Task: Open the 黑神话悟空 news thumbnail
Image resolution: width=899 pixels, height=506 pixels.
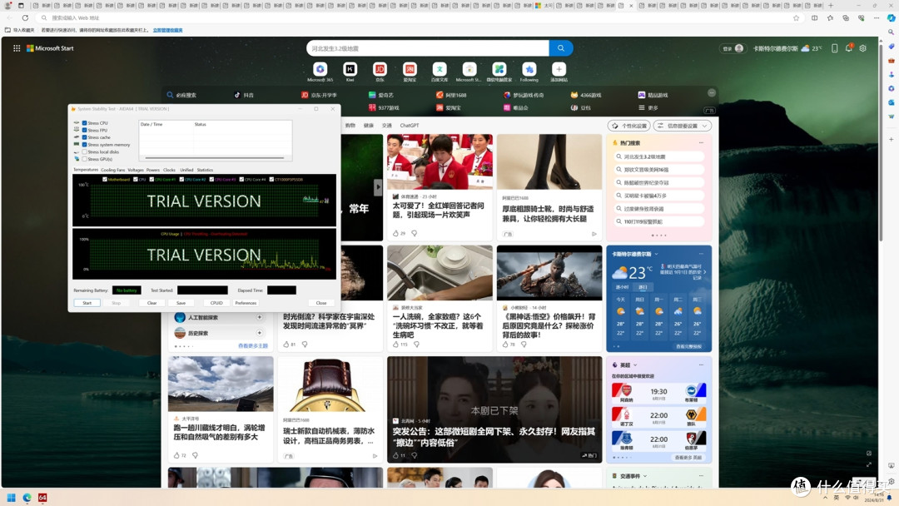Action: point(549,273)
